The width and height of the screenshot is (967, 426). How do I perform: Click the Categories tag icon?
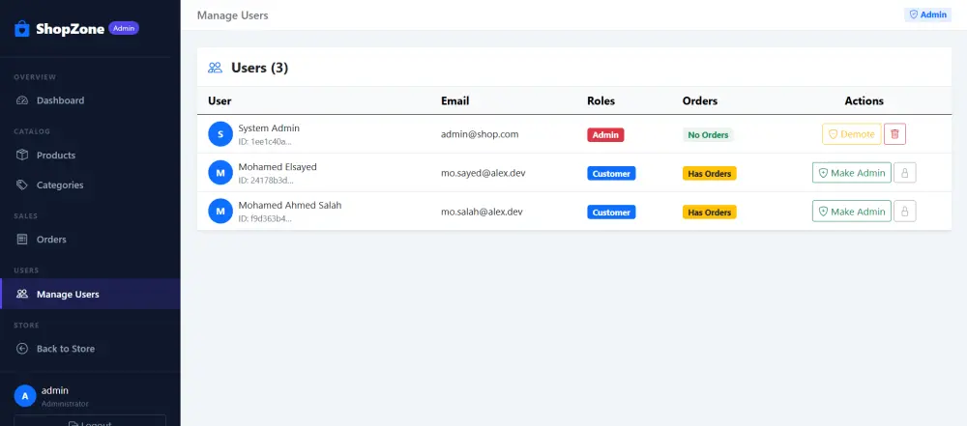click(x=22, y=185)
